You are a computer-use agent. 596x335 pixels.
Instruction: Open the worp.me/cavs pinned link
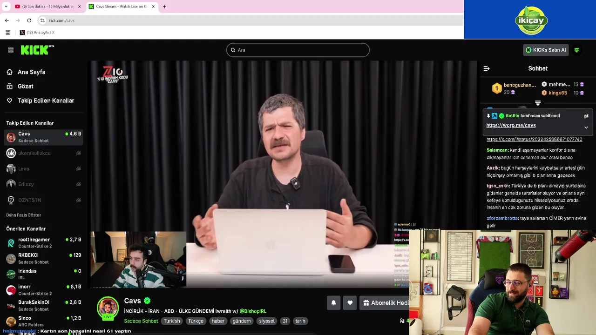pyautogui.click(x=511, y=126)
